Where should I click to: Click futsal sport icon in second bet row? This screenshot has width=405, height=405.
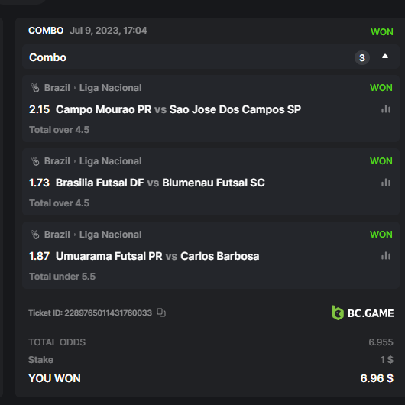point(35,161)
